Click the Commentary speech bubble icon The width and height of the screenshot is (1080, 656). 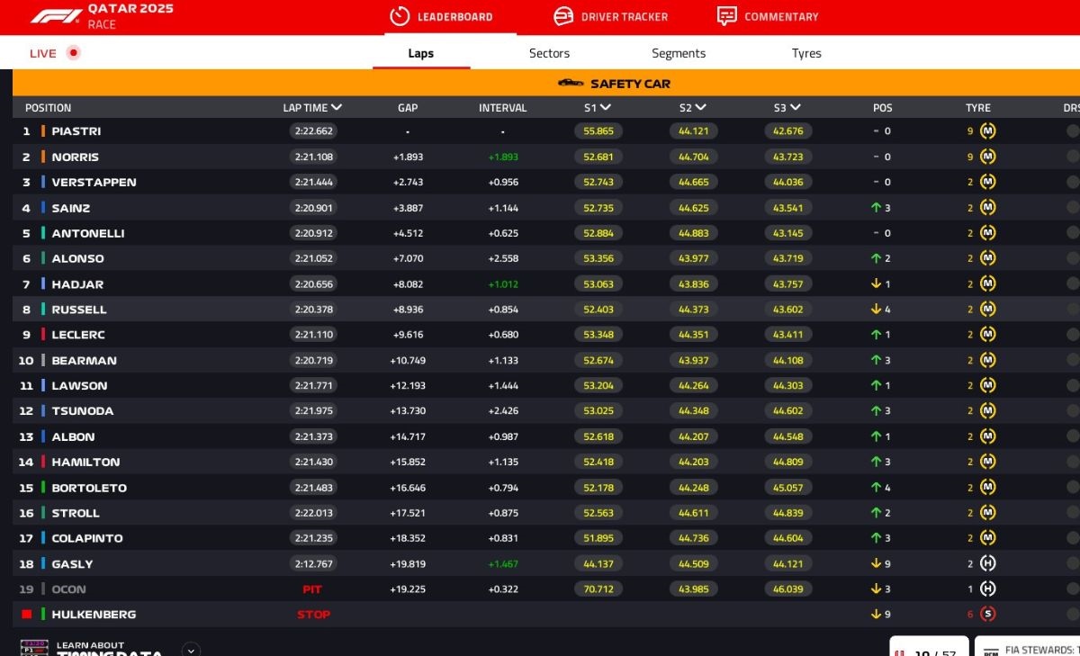coord(726,16)
